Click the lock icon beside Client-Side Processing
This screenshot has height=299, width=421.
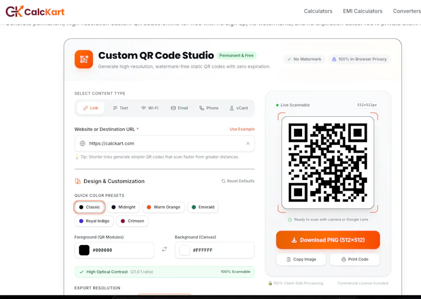[x=270, y=283]
